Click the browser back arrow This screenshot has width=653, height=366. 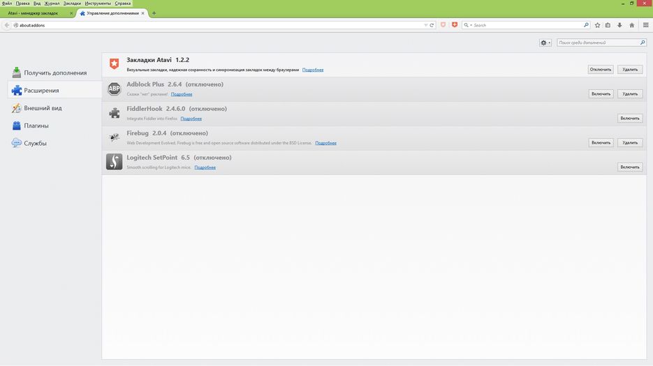coord(7,25)
